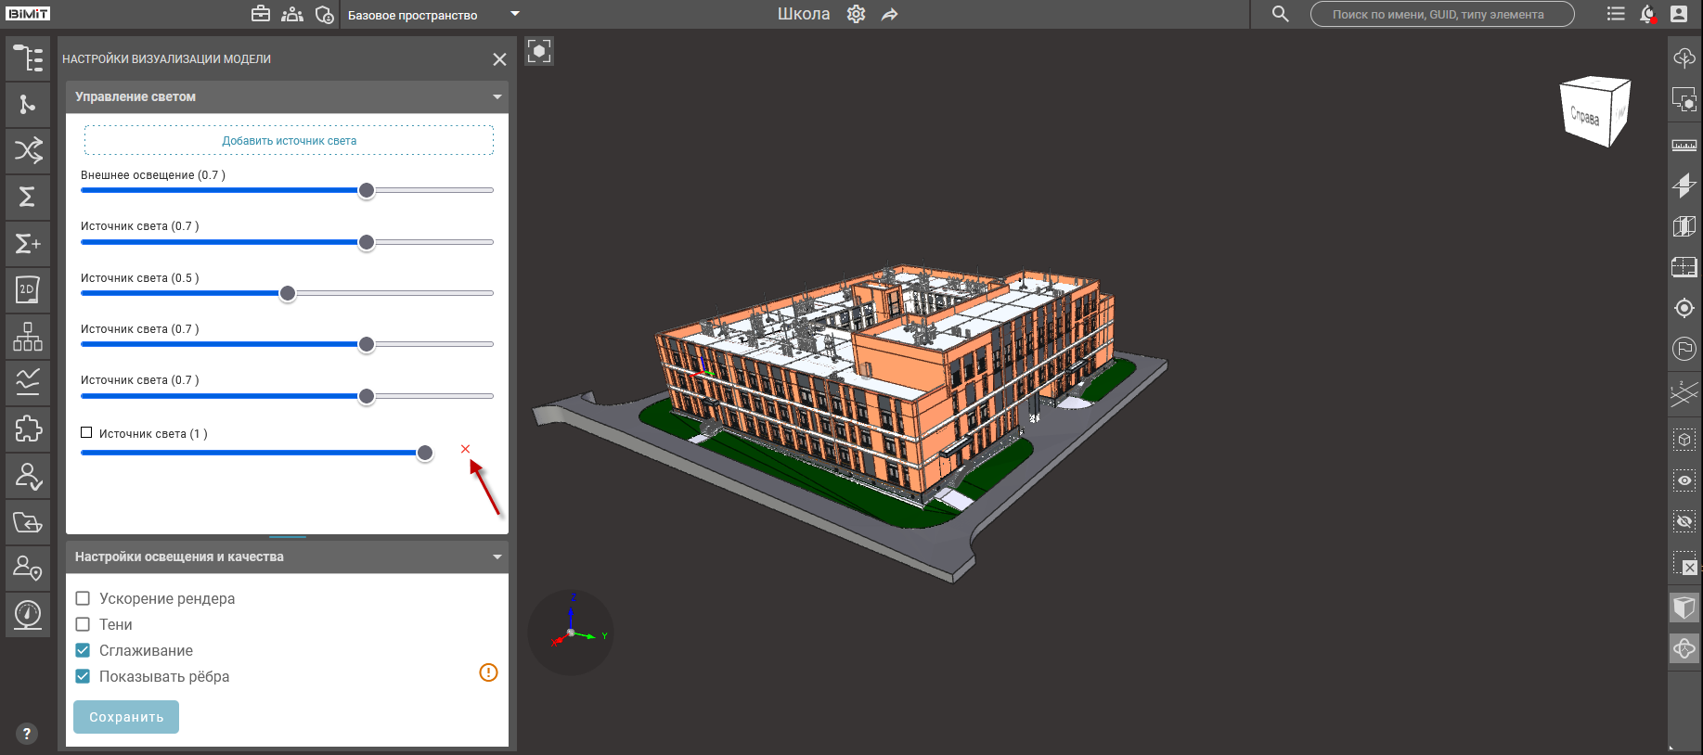The width and height of the screenshot is (1703, 755).
Task: Open the sigma summation tool
Action: [28, 197]
